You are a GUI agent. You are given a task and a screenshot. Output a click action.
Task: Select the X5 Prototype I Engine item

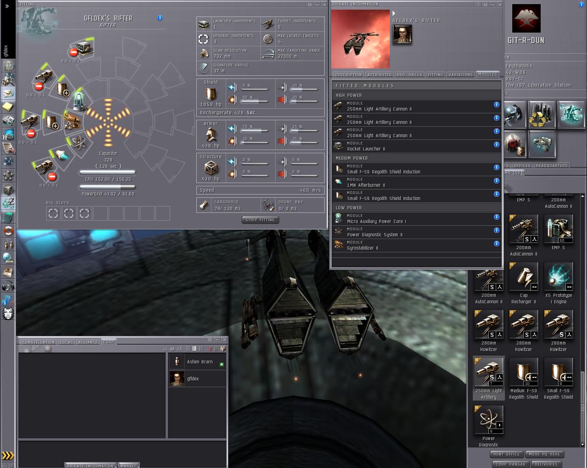559,284
